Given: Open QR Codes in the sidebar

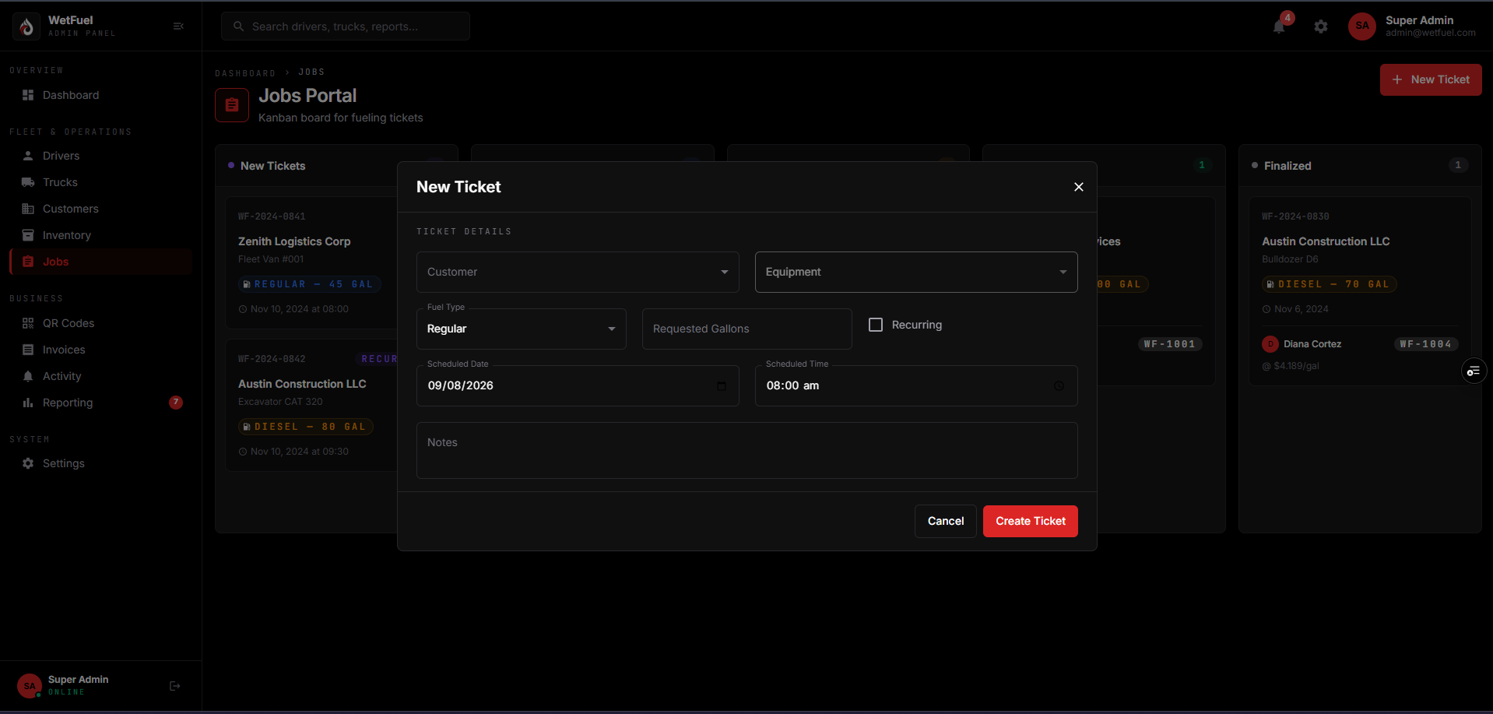Looking at the screenshot, I should coord(101,323).
